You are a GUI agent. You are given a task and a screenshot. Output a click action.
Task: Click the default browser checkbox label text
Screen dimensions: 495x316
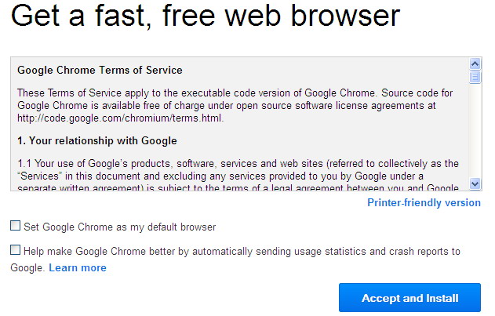[120, 227]
